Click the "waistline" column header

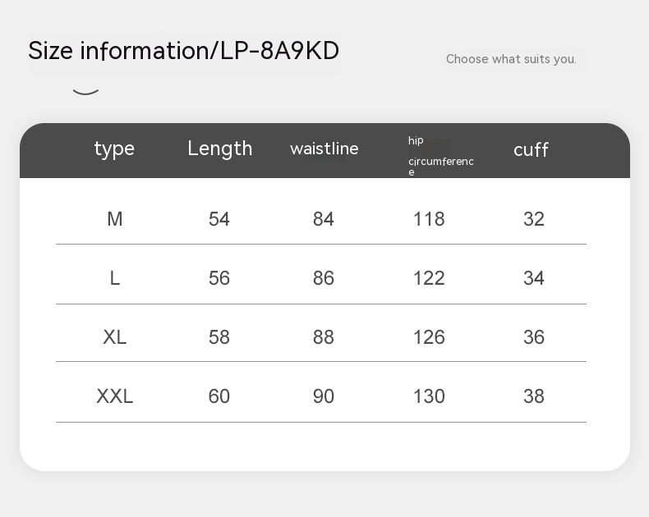click(x=324, y=149)
